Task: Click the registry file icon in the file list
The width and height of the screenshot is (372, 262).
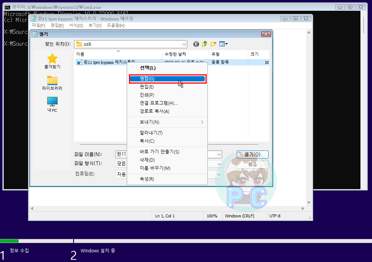Action: (x=80, y=62)
